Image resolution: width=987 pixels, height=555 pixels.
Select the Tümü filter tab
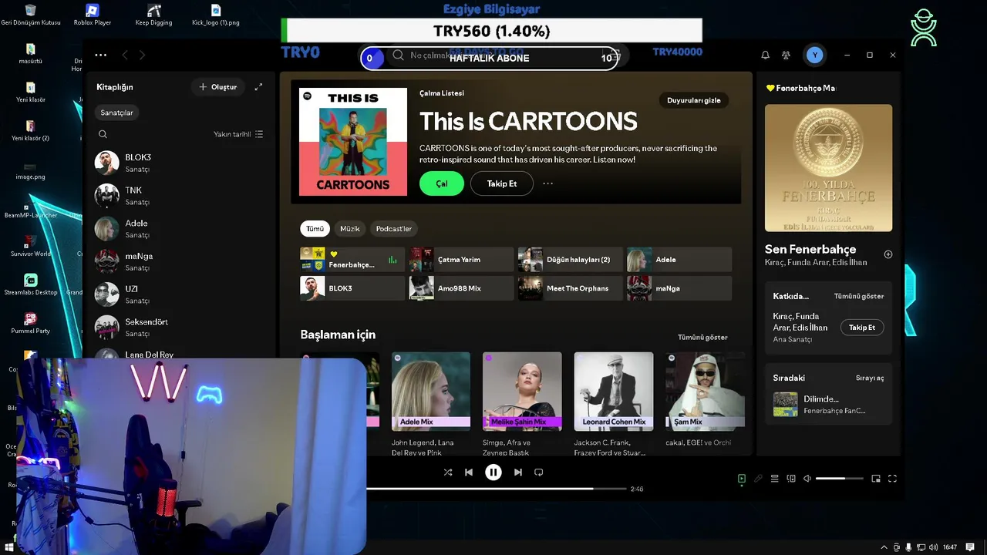315,228
